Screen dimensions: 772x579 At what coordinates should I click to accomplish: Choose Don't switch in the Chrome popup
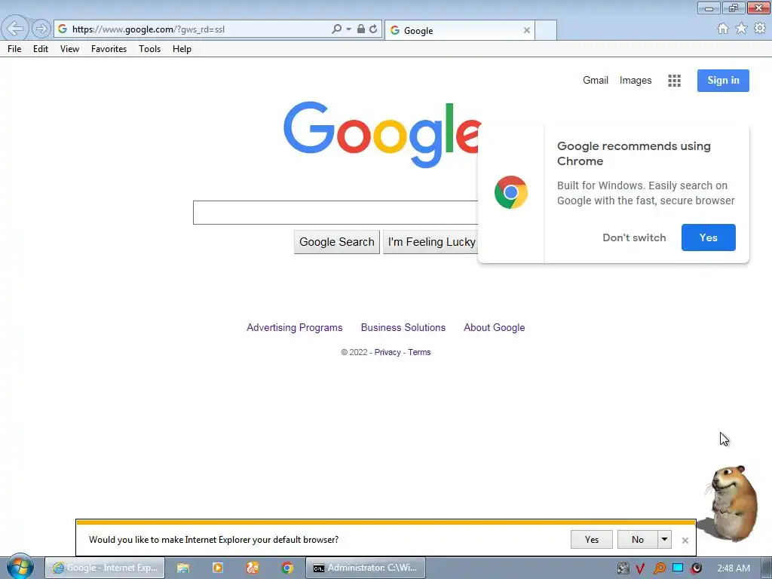coord(634,237)
